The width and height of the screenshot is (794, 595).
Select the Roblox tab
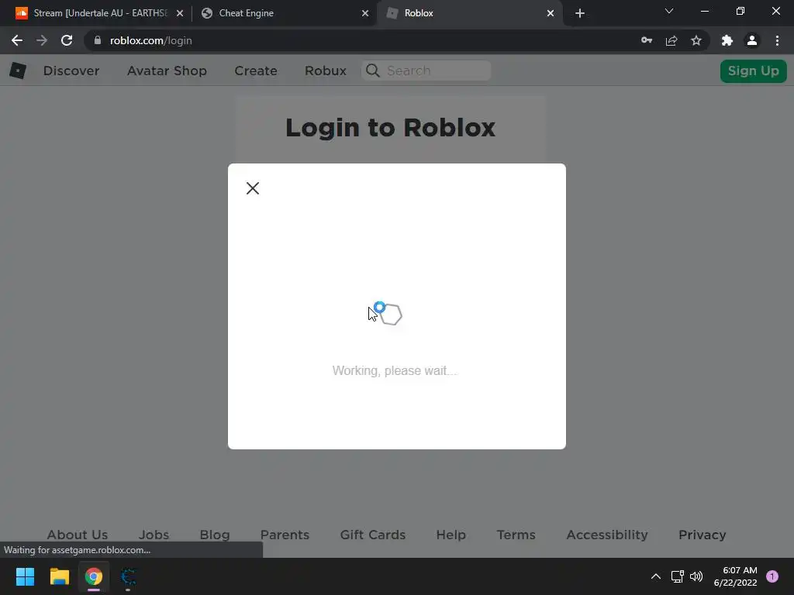coord(469,13)
